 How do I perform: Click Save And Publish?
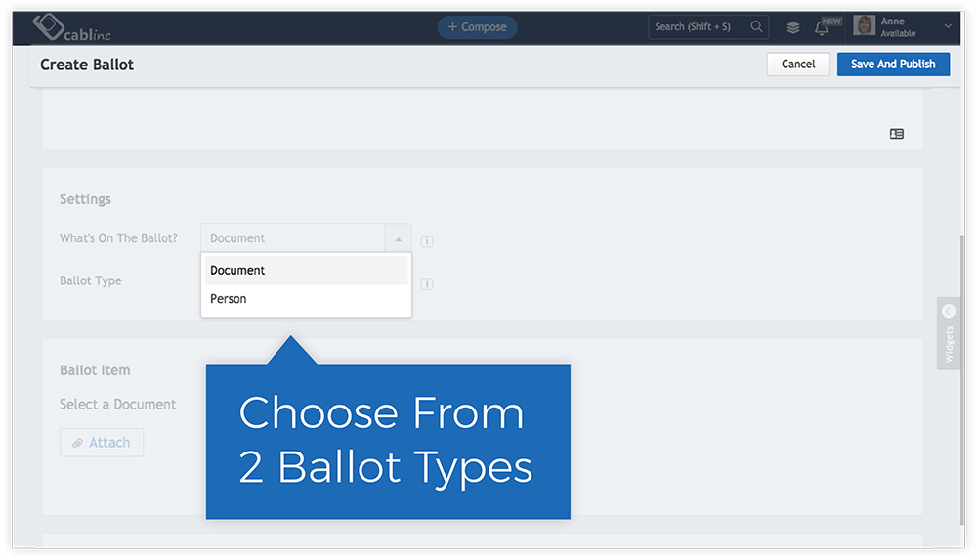893,65
